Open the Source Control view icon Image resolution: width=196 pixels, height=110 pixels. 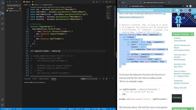(2, 13)
